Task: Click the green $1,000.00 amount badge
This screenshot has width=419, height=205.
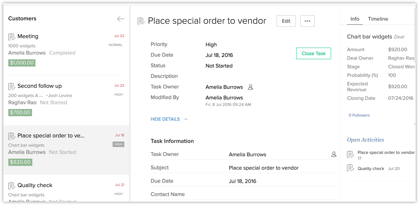Action: point(22,63)
